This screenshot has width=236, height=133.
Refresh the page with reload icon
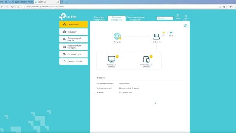(13, 7)
